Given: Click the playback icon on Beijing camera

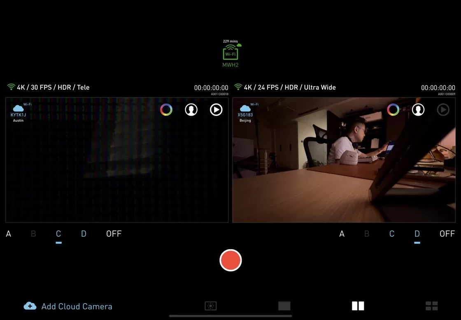Looking at the screenshot, I should 443,109.
